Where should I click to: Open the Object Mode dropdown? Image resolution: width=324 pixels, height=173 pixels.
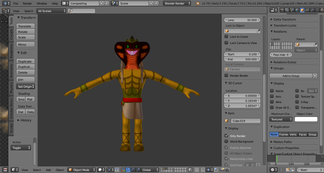tap(82, 170)
